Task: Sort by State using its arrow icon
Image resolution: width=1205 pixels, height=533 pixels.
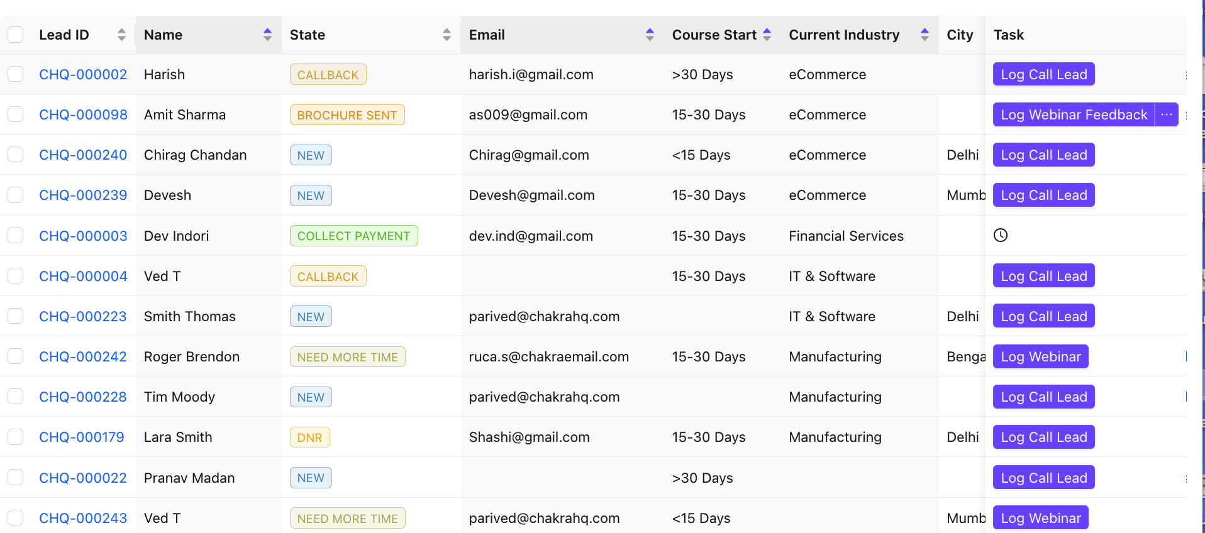Action: point(447,35)
